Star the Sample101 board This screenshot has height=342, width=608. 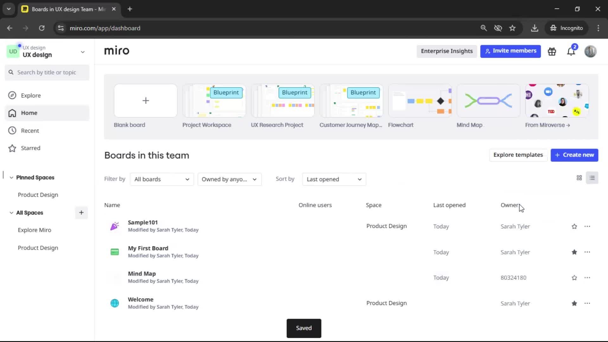coord(574,226)
